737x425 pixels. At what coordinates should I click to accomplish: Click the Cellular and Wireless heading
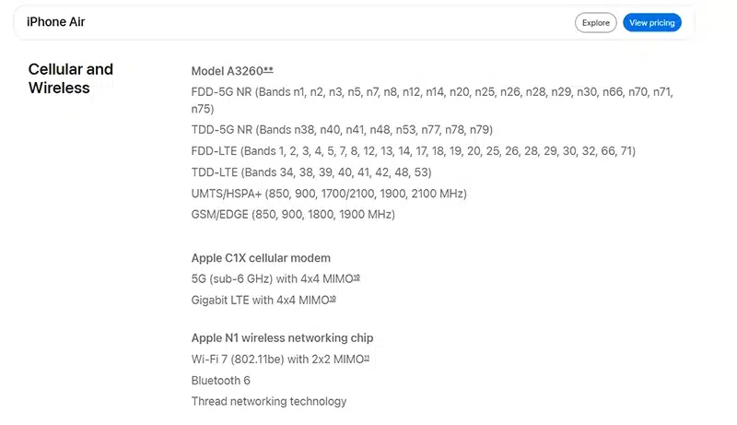click(71, 78)
